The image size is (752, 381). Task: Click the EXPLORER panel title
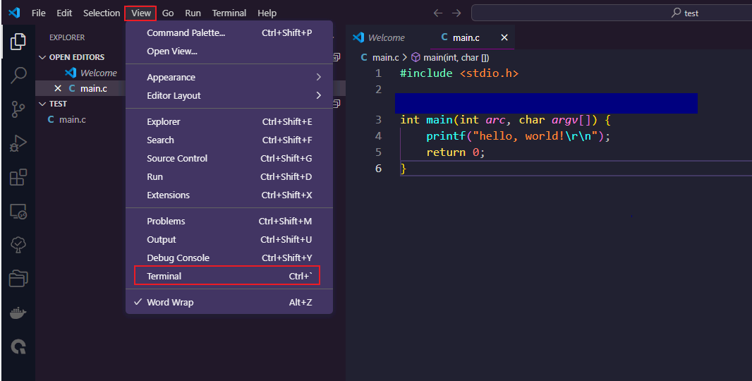pos(67,37)
